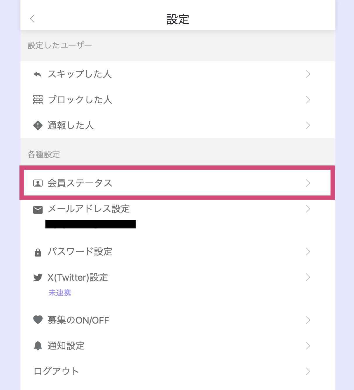Click the padlock icon for パスワード設定
The image size is (354, 390).
coord(38,252)
